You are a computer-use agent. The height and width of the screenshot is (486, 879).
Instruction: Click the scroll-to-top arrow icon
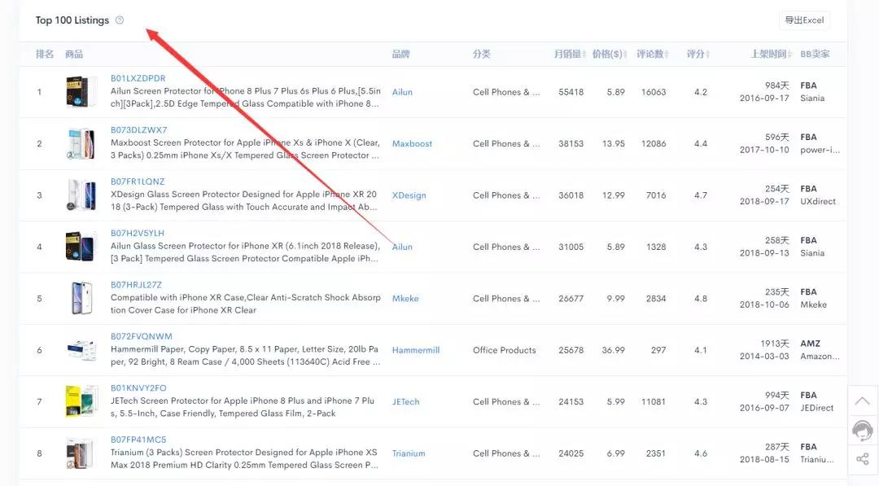[862, 401]
